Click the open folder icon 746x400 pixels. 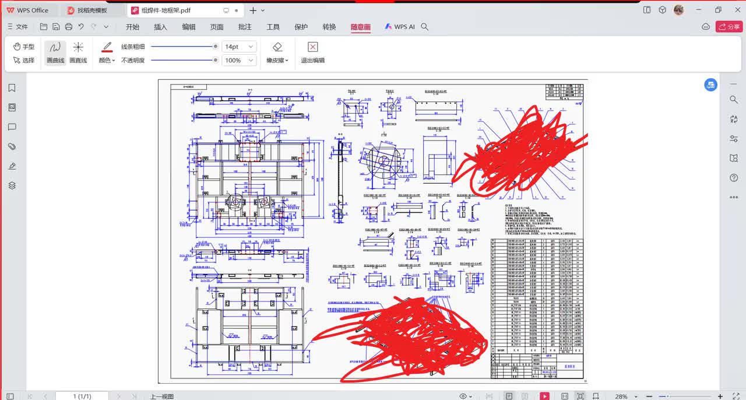[x=44, y=27]
